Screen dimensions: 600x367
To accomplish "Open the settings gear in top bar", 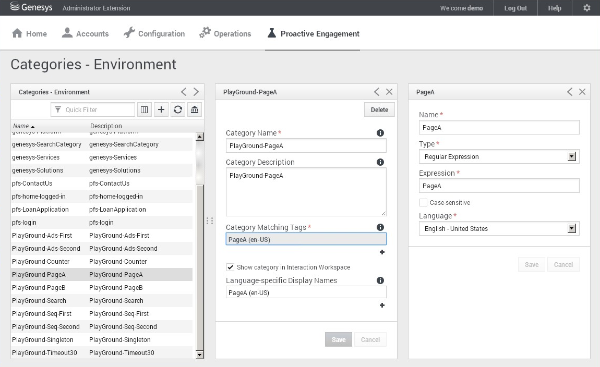I will coord(586,8).
